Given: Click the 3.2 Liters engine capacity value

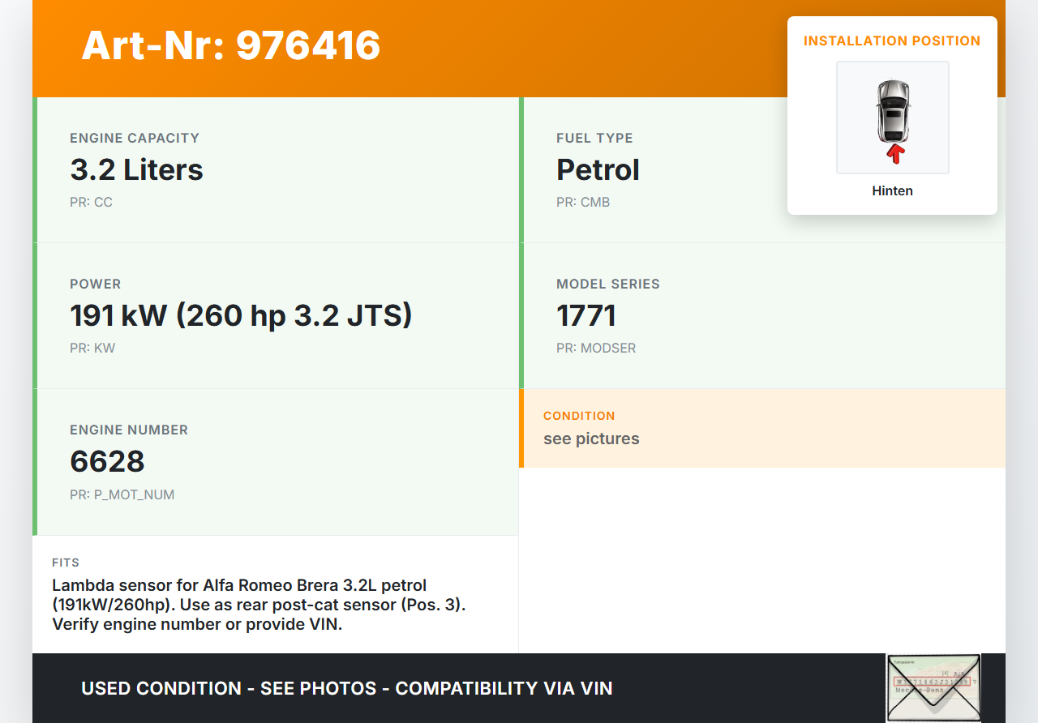Looking at the screenshot, I should [136, 170].
